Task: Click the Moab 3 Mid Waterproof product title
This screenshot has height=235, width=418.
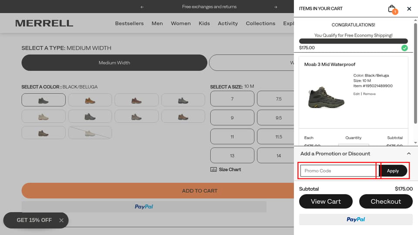Action: click(330, 64)
